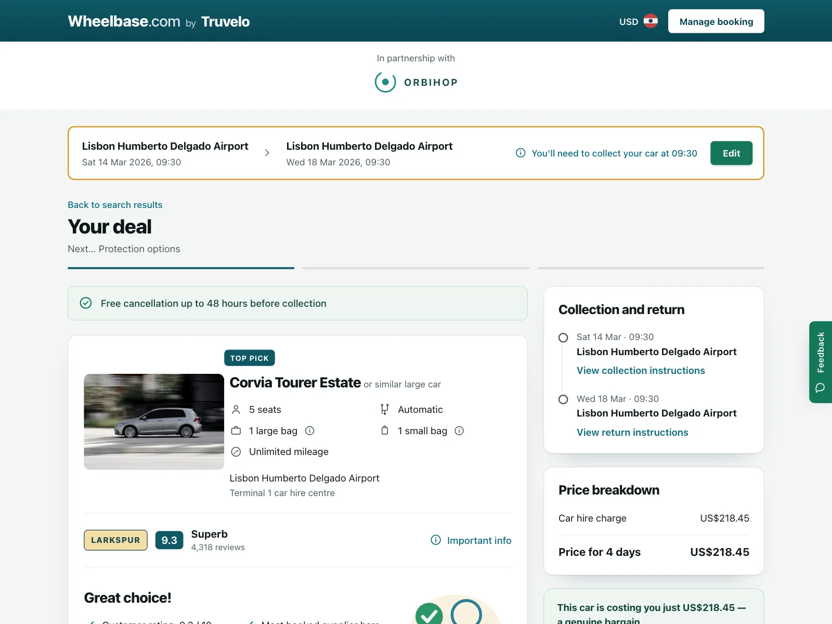Click the first 'Your deal' progress step
The width and height of the screenshot is (832, 624).
click(x=181, y=268)
